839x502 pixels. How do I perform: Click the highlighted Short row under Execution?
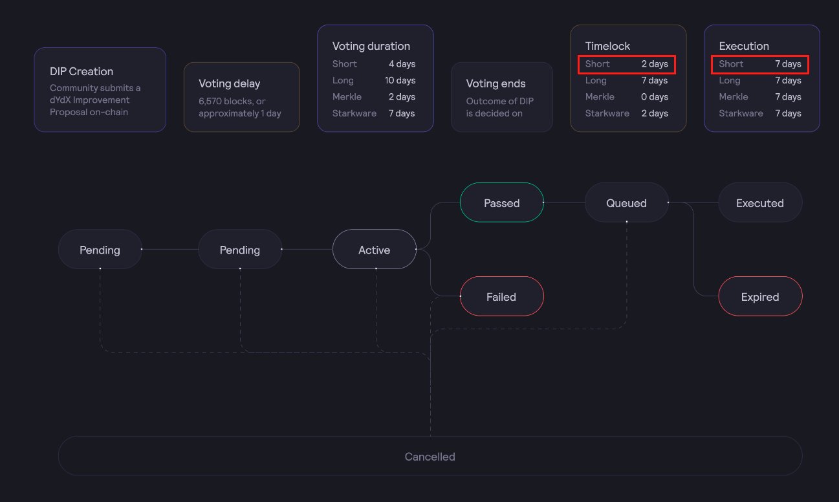click(760, 63)
